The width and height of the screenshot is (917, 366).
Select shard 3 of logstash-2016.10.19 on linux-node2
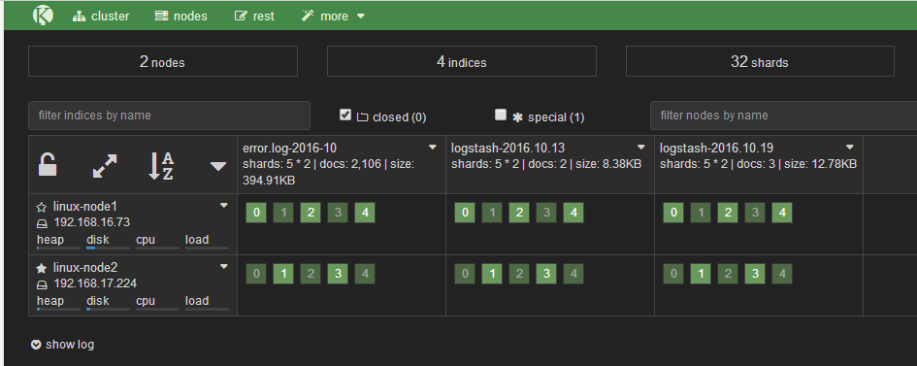pyautogui.click(x=756, y=274)
